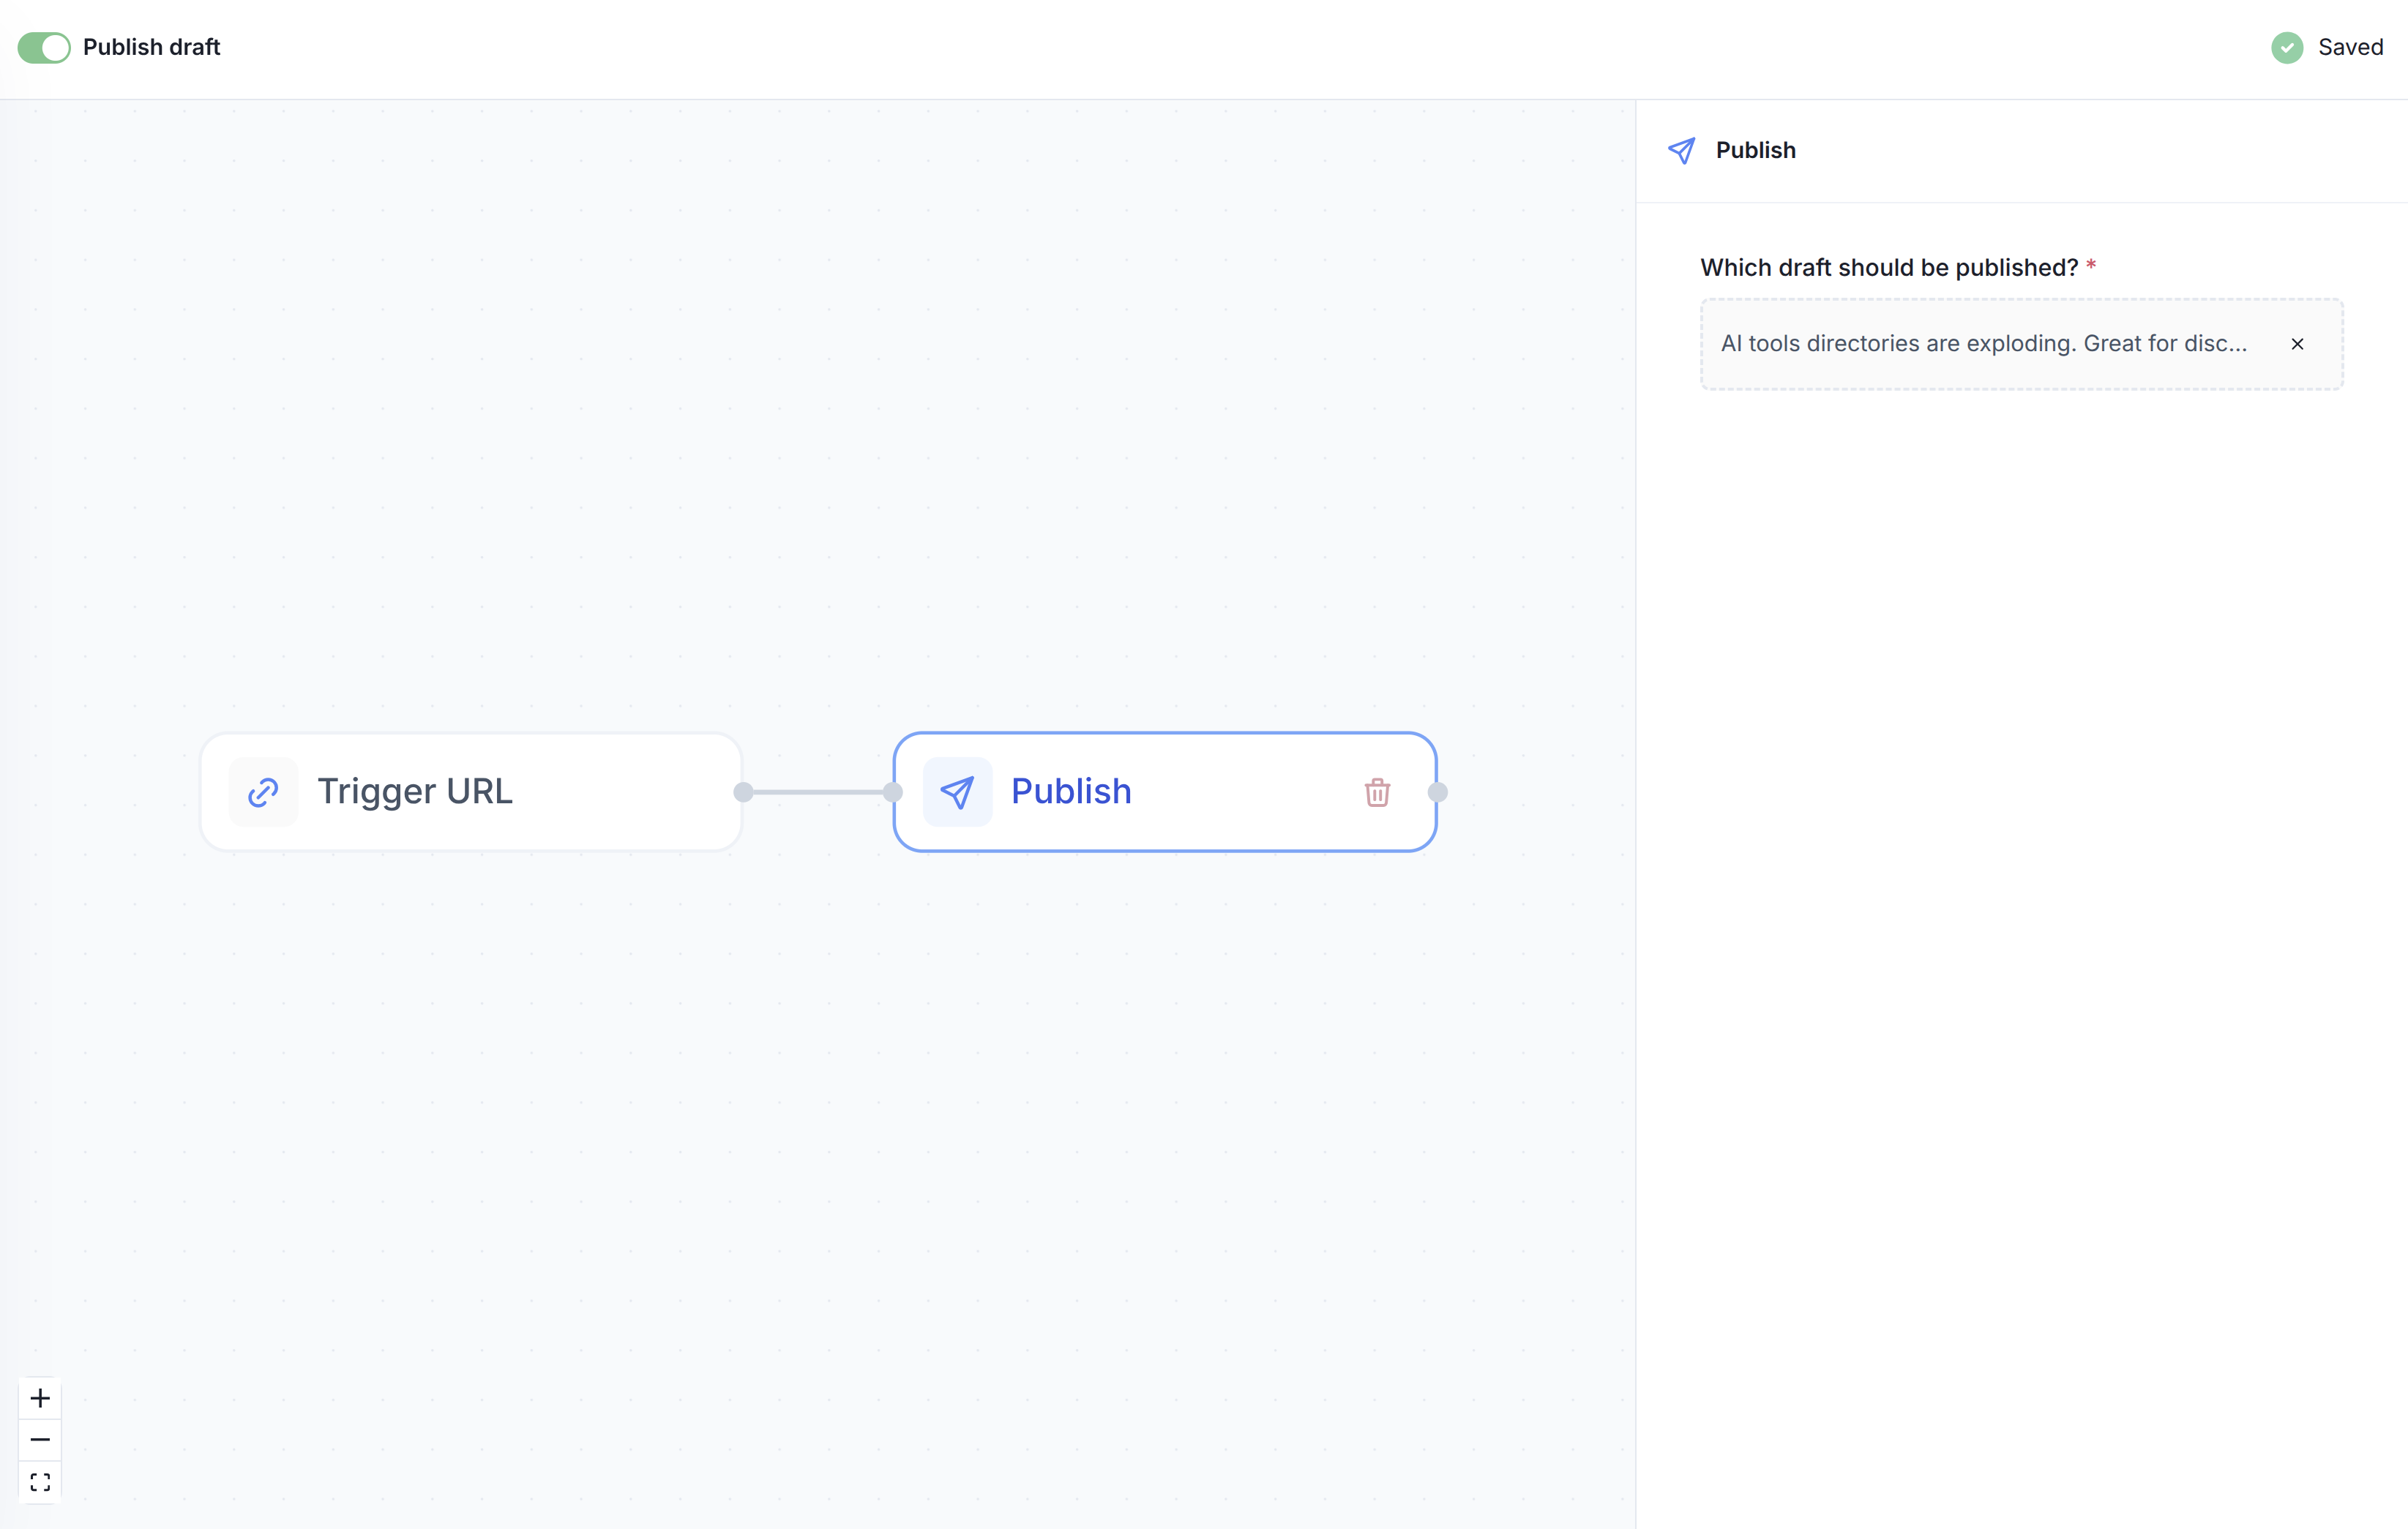The width and height of the screenshot is (2408, 1529).
Task: Click the Publish node's right output handle
Action: coord(1438,792)
